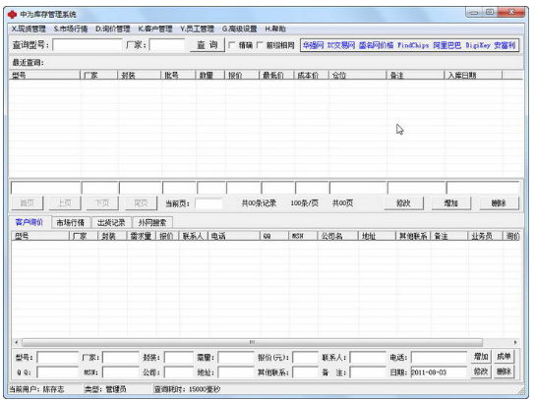Enable the 精确 checkbox
535x400 pixels.
[232, 45]
